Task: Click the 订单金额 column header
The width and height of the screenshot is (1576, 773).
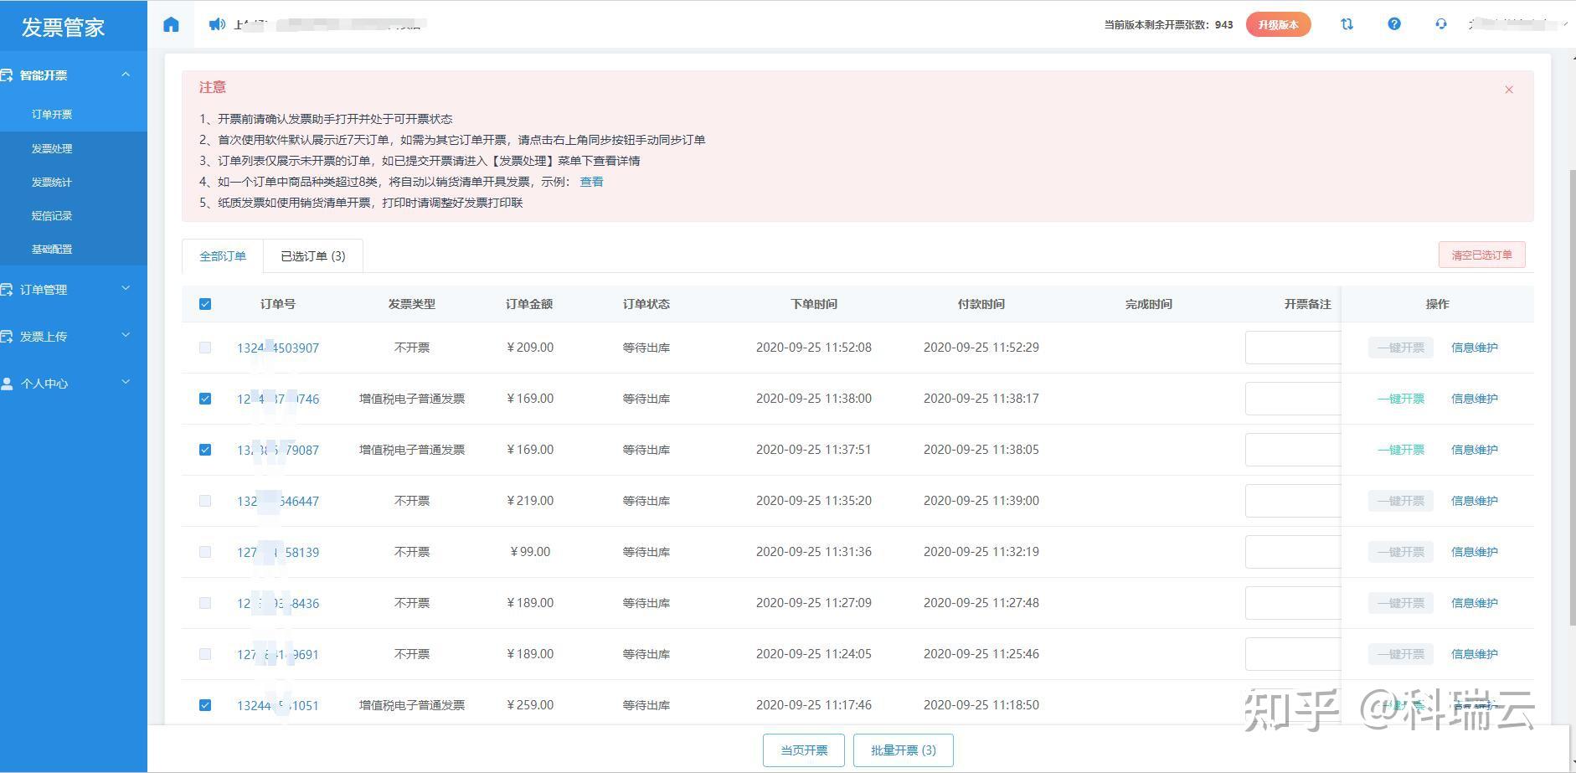Action: [x=529, y=304]
